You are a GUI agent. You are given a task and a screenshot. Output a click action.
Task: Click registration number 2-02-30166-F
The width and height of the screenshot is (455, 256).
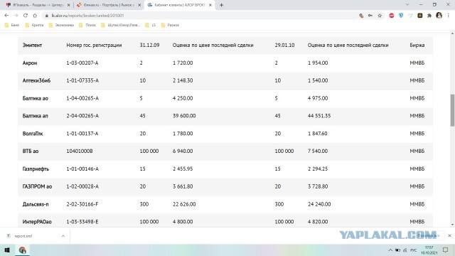click(82, 204)
